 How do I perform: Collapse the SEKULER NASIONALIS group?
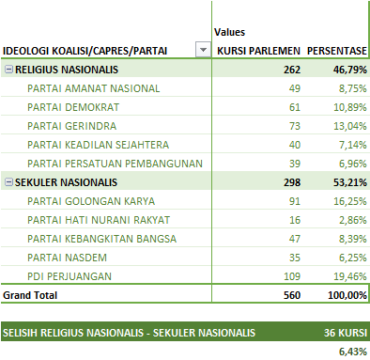pos(8,182)
